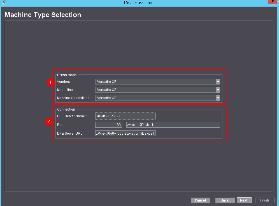Expand the Vendors dropdown arrow
The image size is (279, 206).
click(218, 82)
